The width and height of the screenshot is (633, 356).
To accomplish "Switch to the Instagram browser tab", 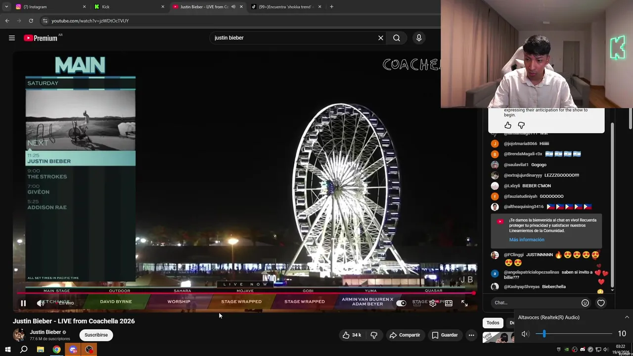I will click(x=51, y=7).
